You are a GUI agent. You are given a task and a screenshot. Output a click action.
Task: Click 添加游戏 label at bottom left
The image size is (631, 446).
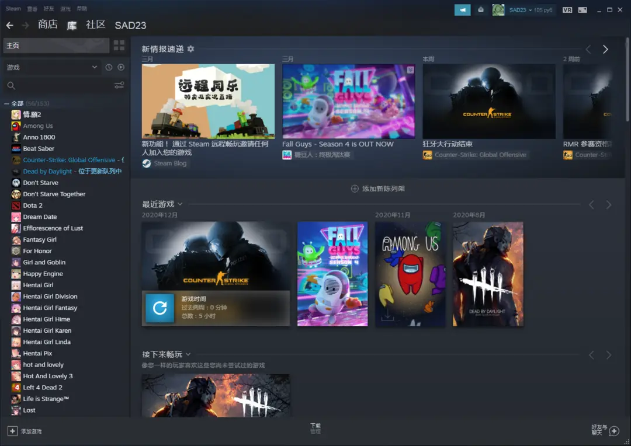32,431
